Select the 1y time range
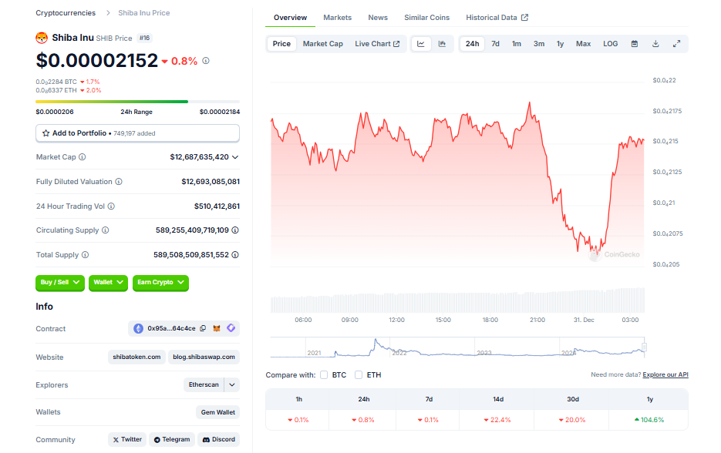Screen dimensions: 721x453 point(560,44)
